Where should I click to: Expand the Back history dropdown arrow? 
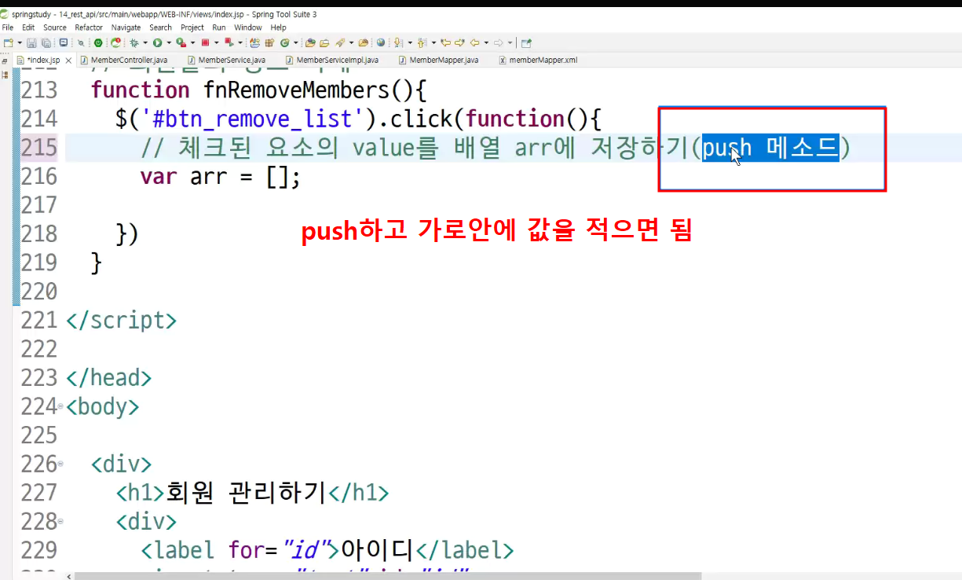486,42
